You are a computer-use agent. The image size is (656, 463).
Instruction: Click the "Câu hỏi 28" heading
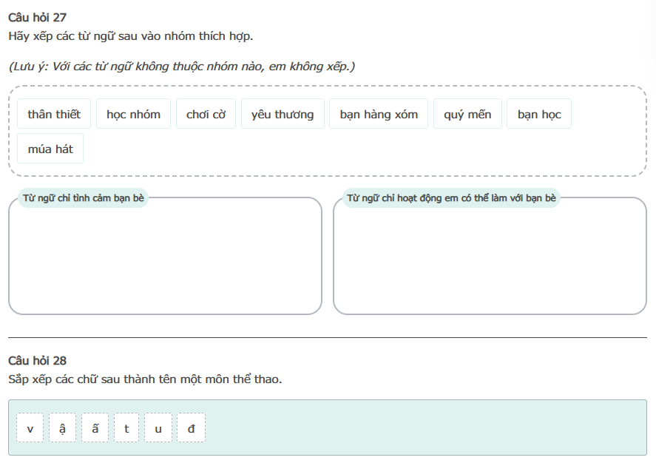pos(38,361)
